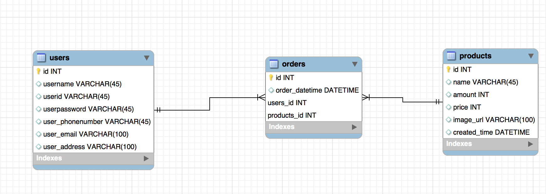Image resolution: width=546 pixels, height=194 pixels.
Task: Click the users id primary key icon
Action: 39,71
